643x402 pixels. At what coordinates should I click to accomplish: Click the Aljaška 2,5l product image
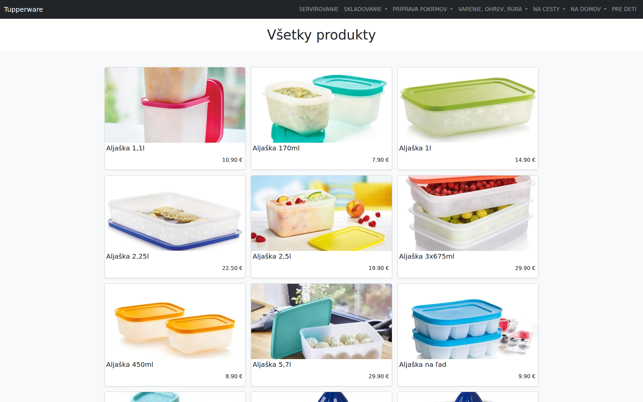(321, 213)
